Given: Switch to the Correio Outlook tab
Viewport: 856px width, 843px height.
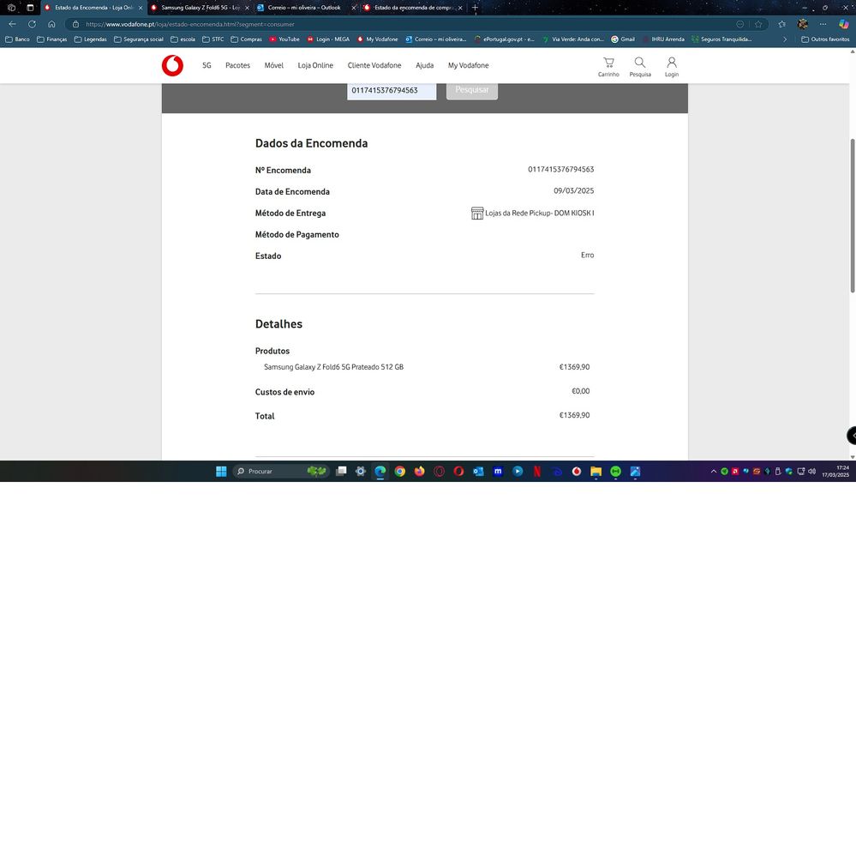Looking at the screenshot, I should point(300,8).
